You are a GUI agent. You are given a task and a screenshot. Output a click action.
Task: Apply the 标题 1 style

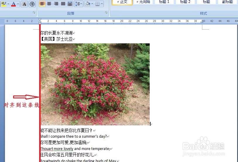[x=164, y=2]
